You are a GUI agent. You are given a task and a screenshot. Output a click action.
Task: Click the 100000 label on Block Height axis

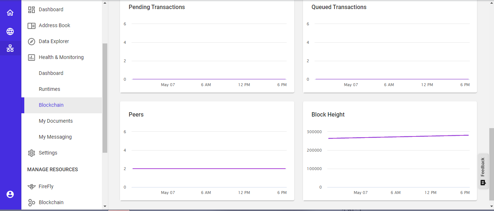314,169
